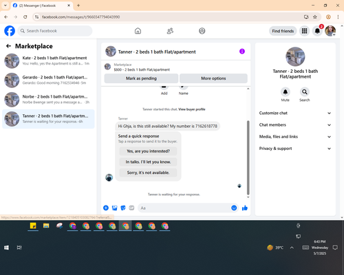Open the Windows notification center
This screenshot has height=275, width=344.
pyautogui.click(x=335, y=247)
